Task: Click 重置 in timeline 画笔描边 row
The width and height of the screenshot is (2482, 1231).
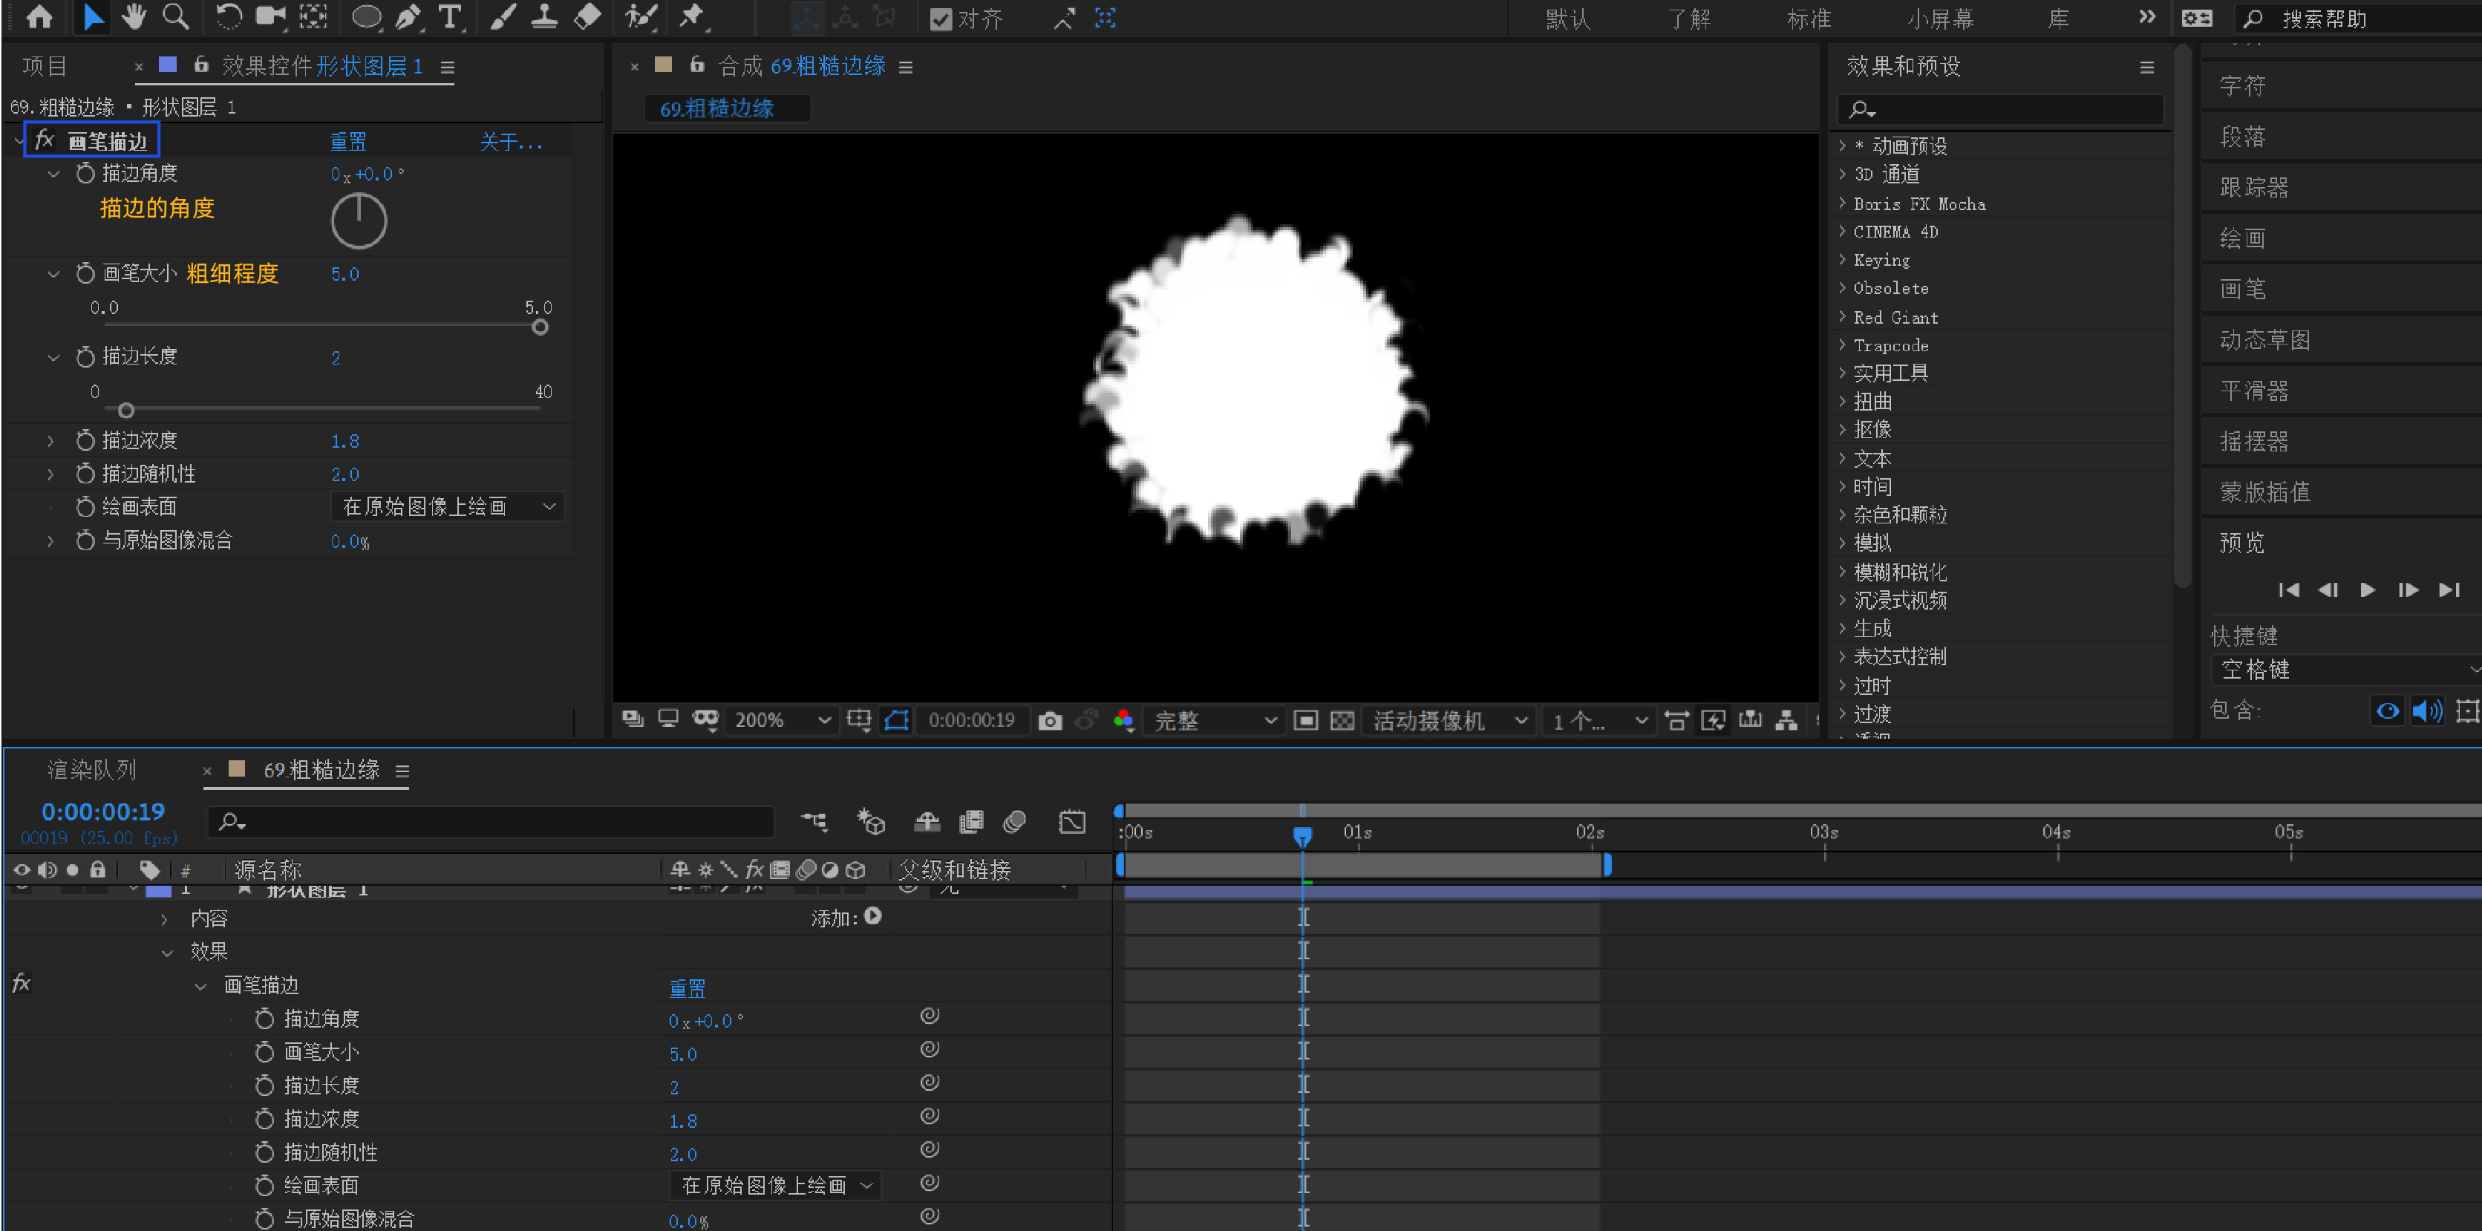Action: [687, 987]
